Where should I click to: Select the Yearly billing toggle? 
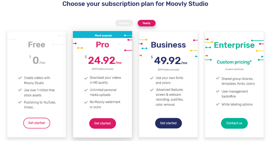pos(147,23)
